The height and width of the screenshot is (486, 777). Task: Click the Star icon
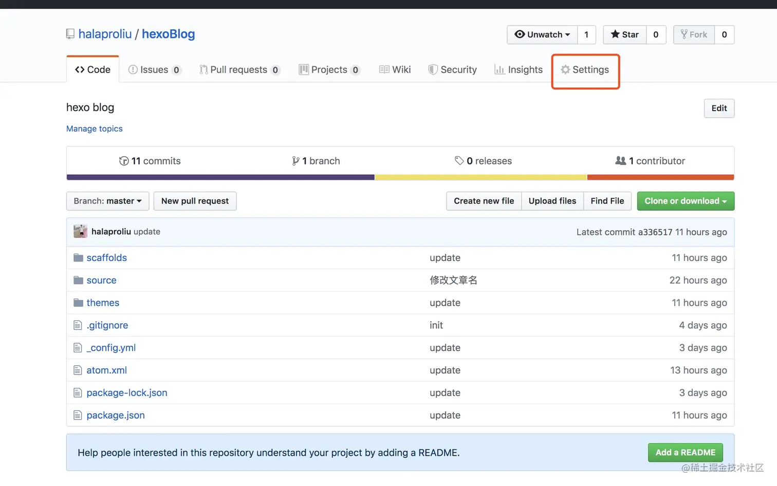pyautogui.click(x=615, y=34)
